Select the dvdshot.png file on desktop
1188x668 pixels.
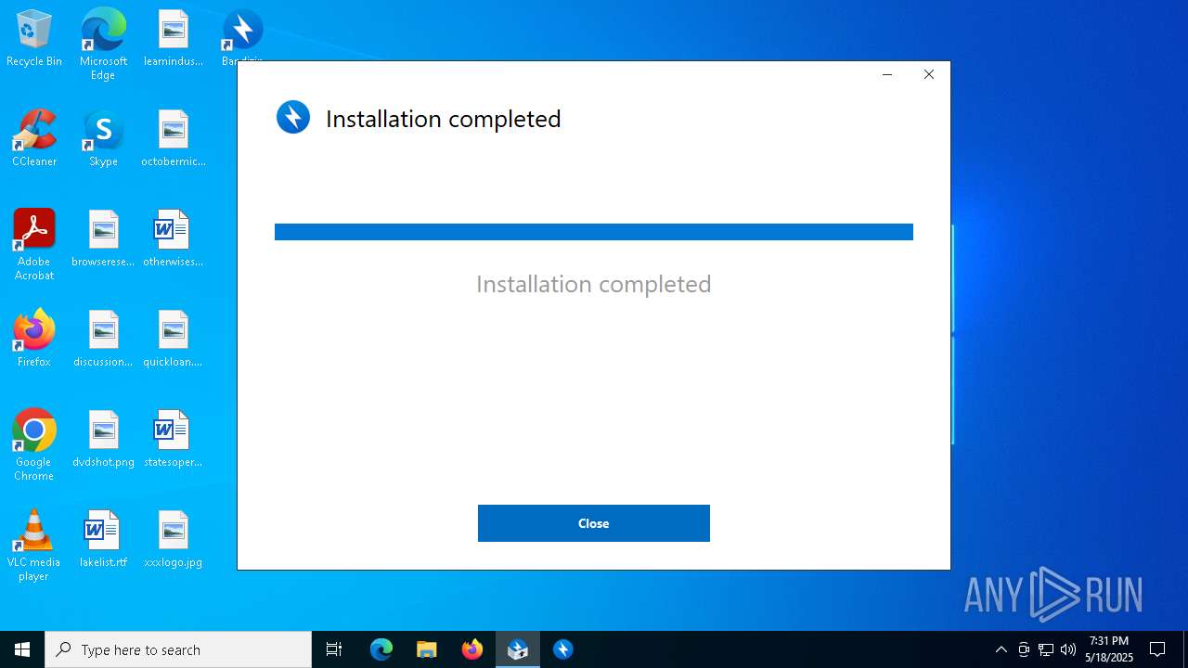point(103,440)
